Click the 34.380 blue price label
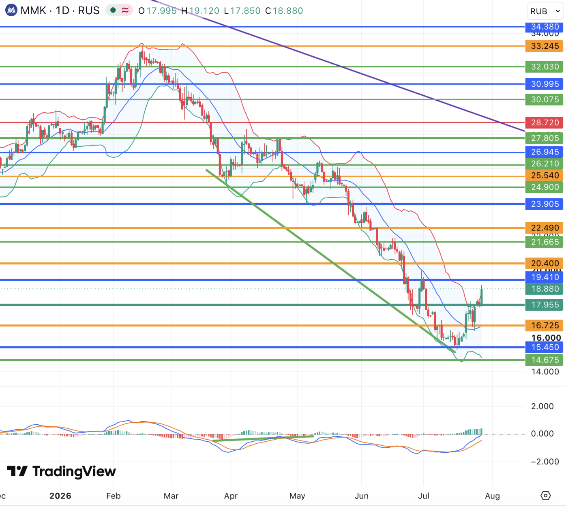Viewport: 566px width, 507px height. coord(545,27)
